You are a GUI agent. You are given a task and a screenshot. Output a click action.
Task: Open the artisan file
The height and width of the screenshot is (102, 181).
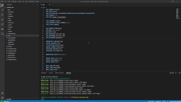pyautogui.click(x=22, y=46)
